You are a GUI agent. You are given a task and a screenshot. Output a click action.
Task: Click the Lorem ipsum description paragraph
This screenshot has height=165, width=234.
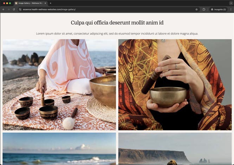pyautogui.click(x=117, y=34)
